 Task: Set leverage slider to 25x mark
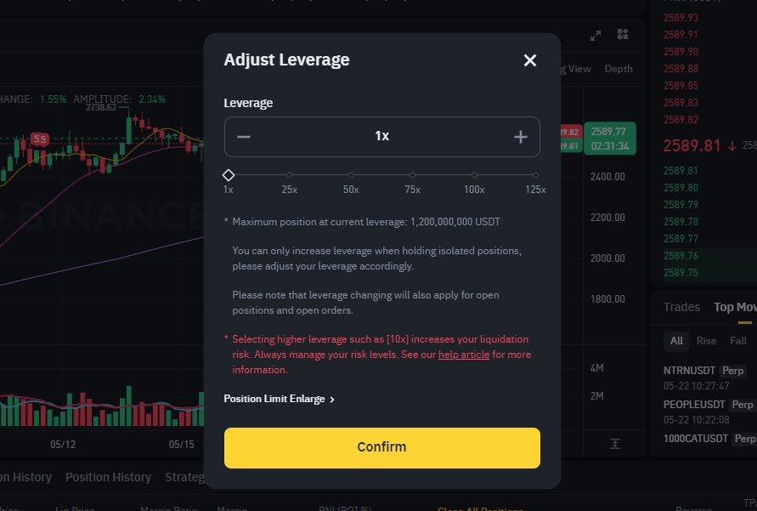(289, 175)
